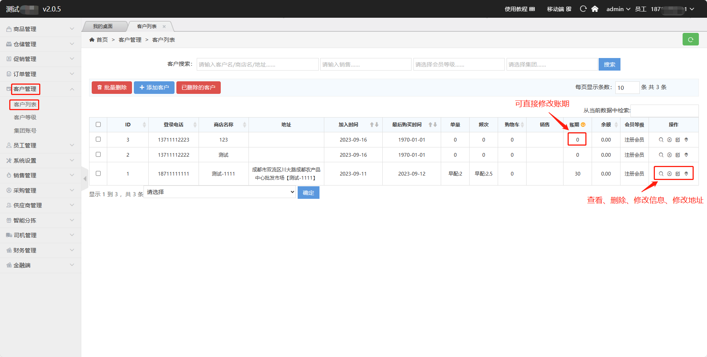Expand 商品管理 menu
707x357 pixels.
[40, 29]
